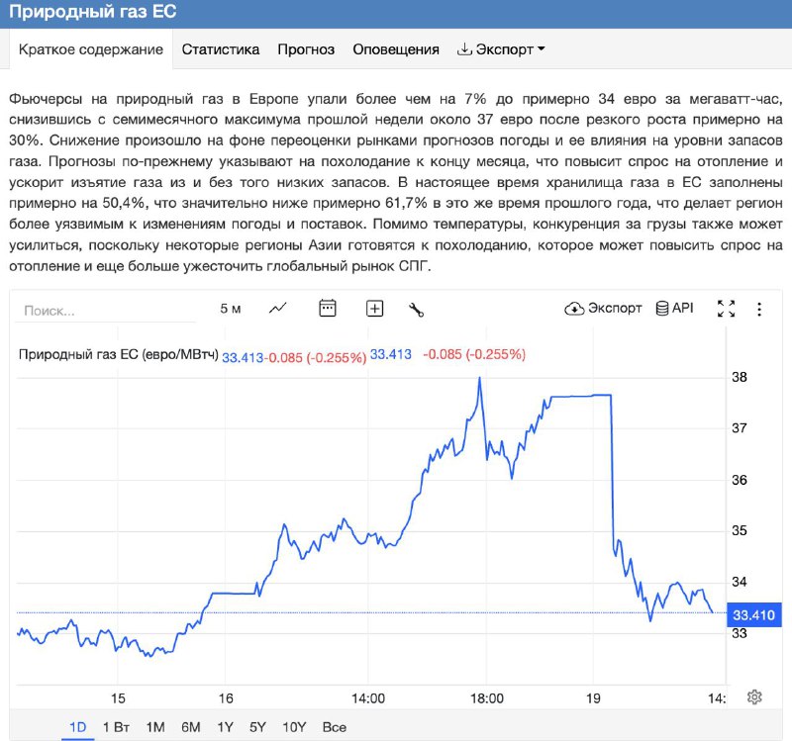Select the 1M time range

tap(155, 727)
